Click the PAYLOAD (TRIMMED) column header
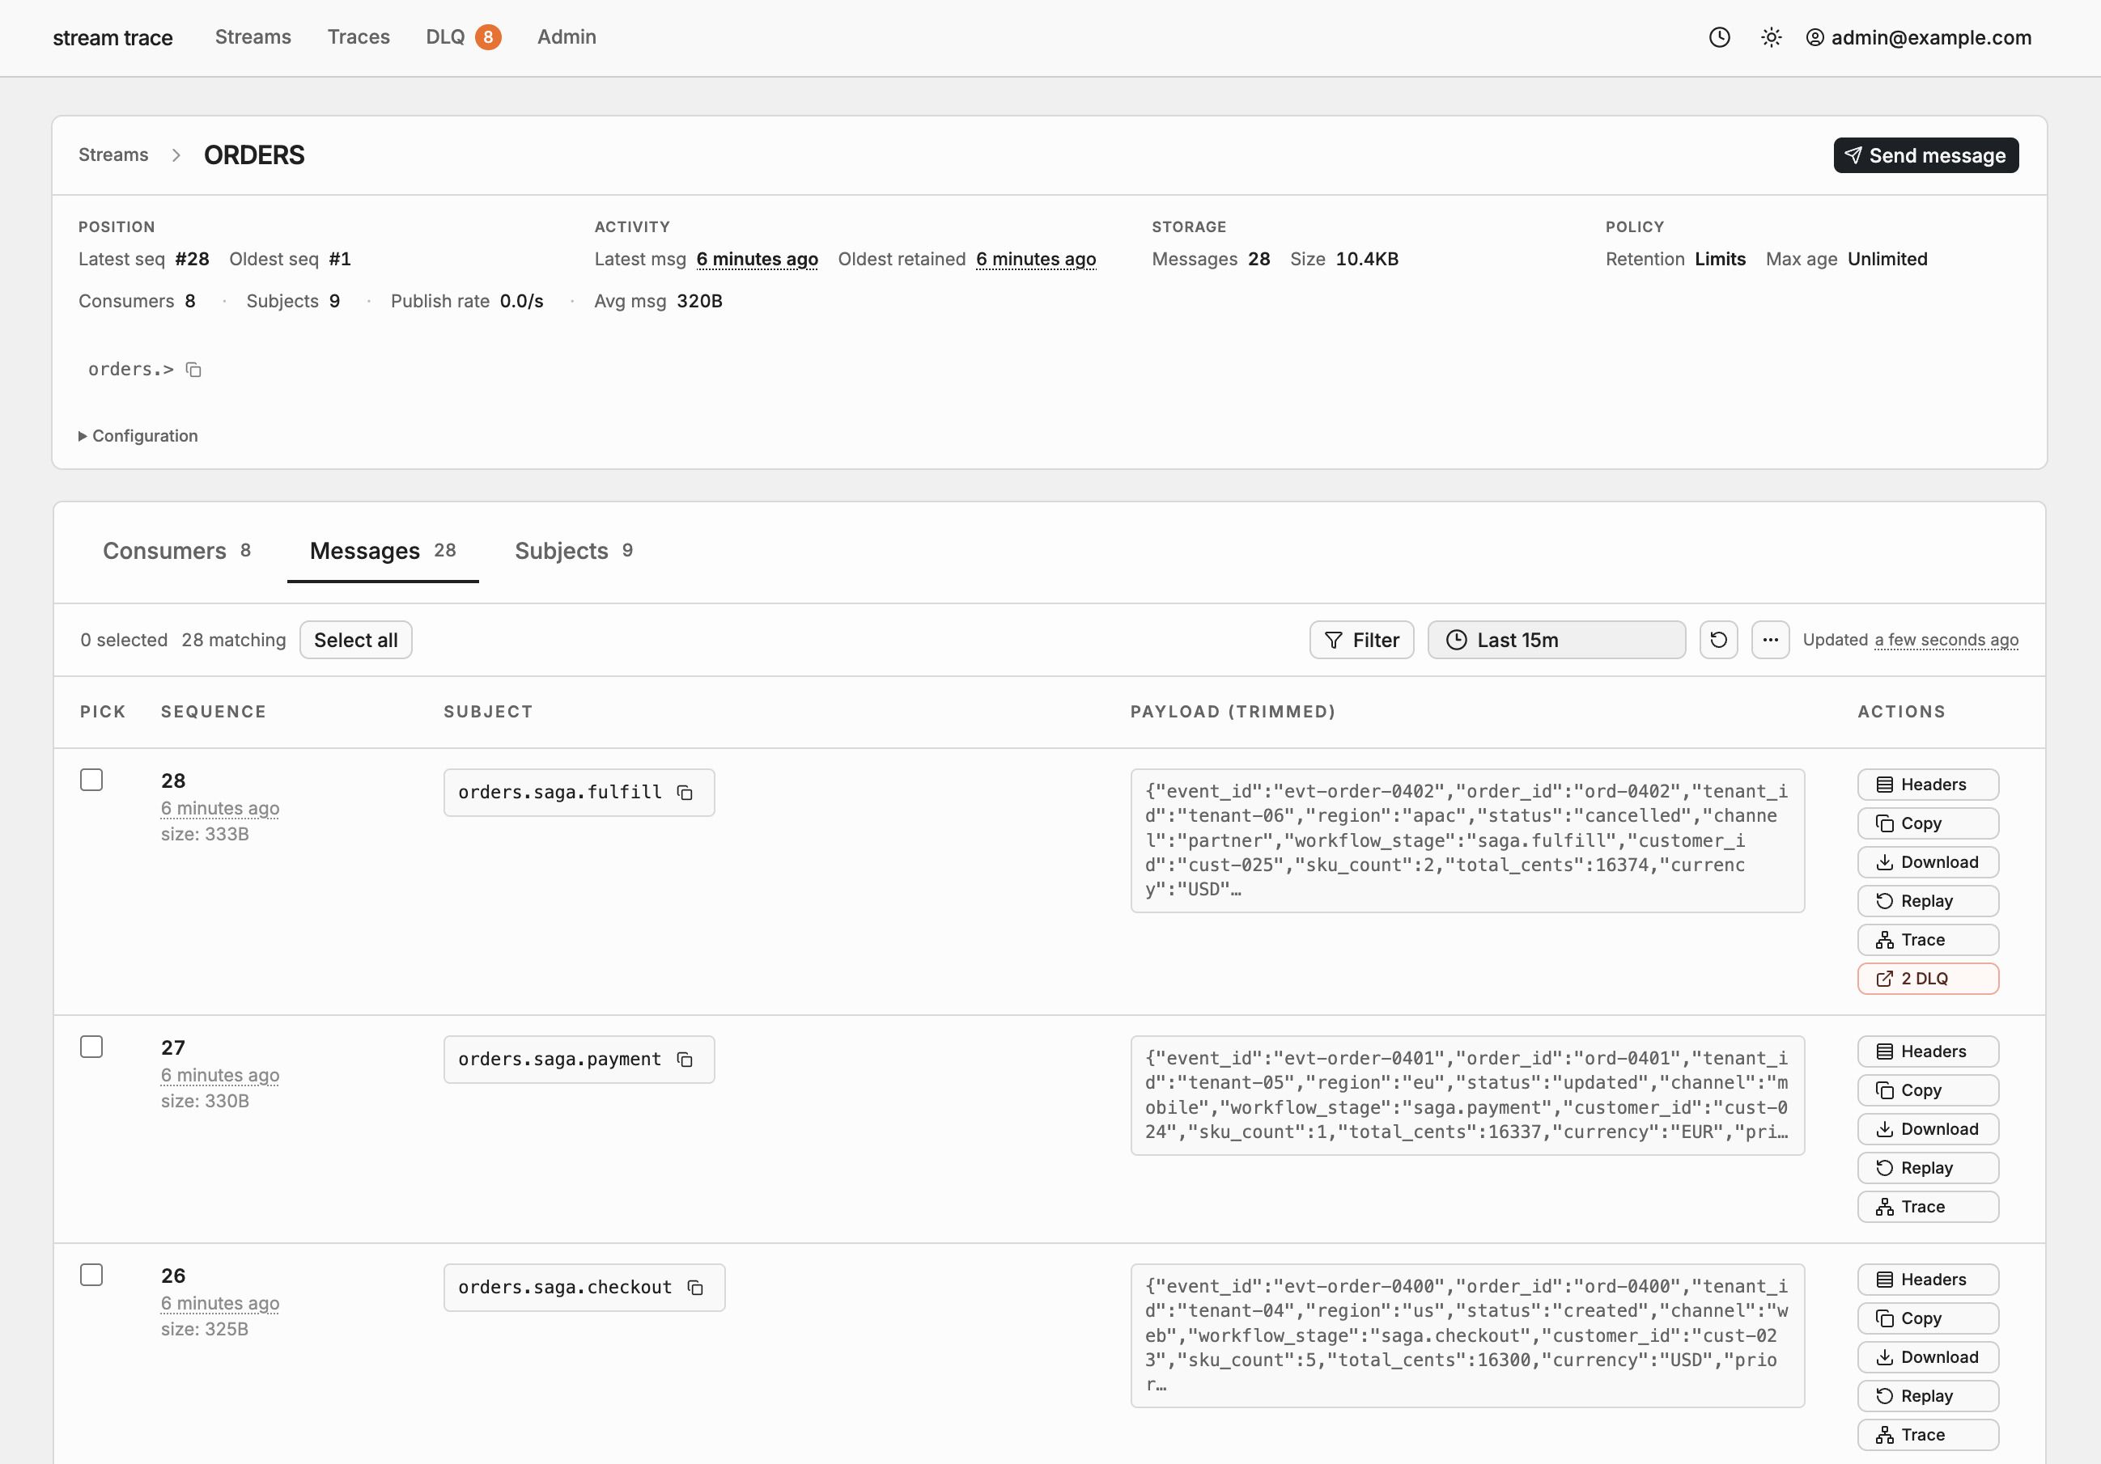 (x=1233, y=713)
